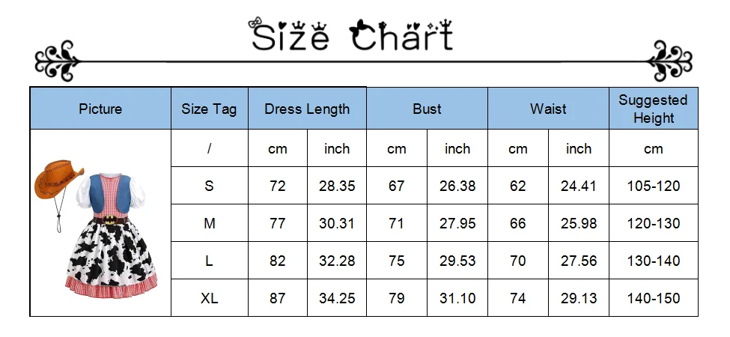Select the size S cell

209,186
